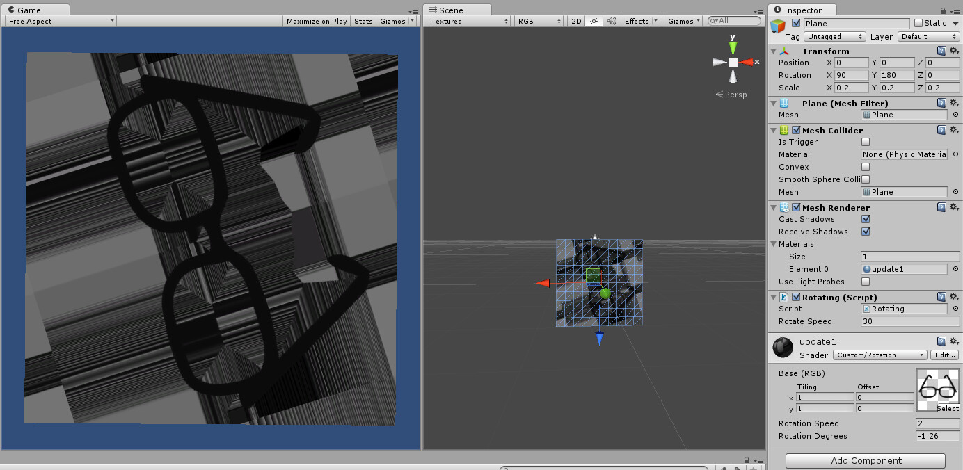Select the glasses texture thumbnail
The image size is (963, 470).
point(937,387)
